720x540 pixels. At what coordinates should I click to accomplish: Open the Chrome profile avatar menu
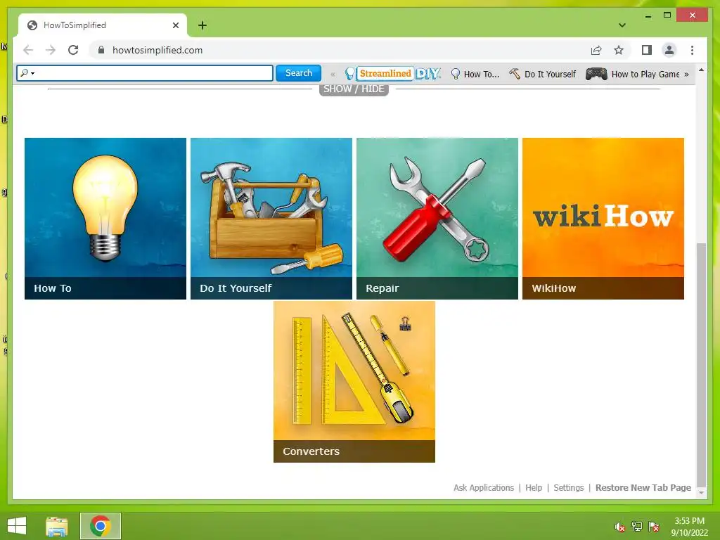point(669,50)
